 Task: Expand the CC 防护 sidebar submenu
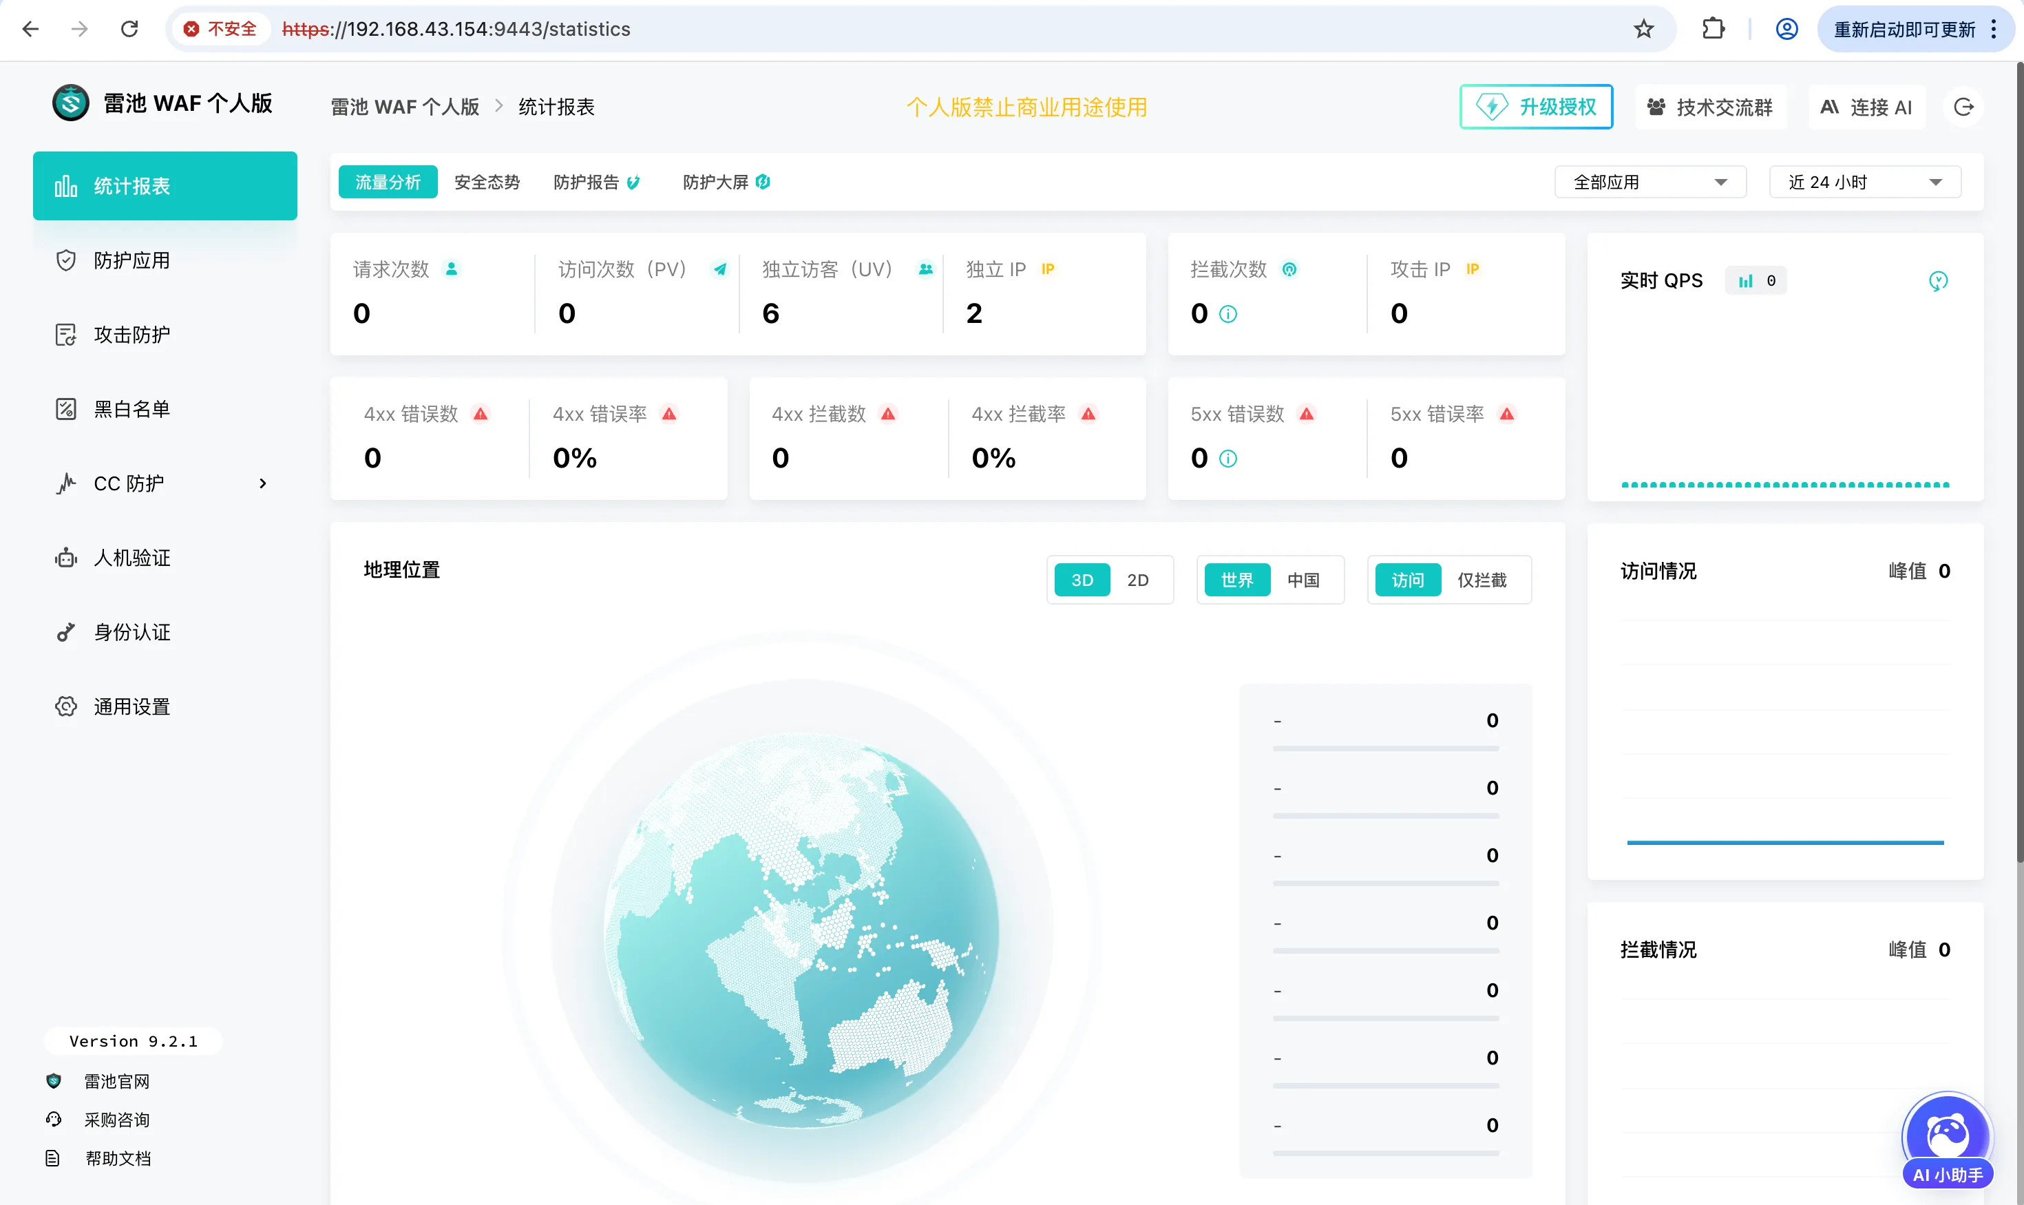coord(262,484)
